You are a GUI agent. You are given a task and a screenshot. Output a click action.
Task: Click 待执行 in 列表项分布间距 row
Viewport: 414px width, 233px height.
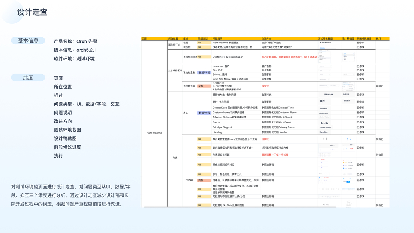coord(380,155)
